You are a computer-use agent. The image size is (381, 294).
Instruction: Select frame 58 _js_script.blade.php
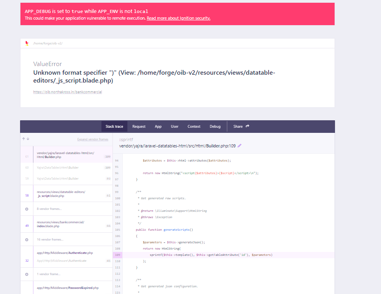[66, 194]
